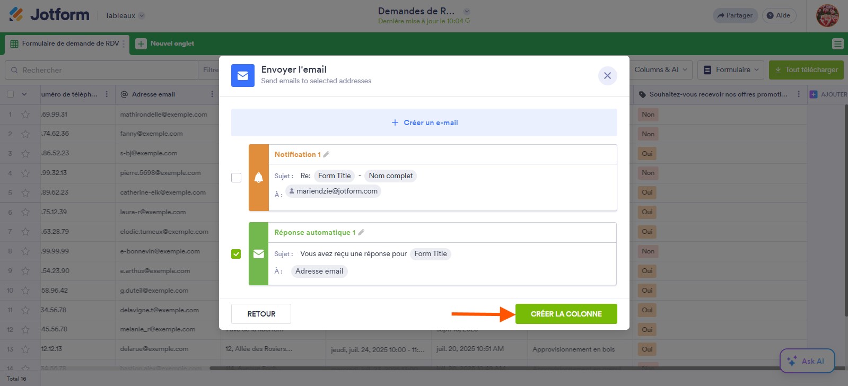This screenshot has height=386, width=848.
Task: Open the Tableaux dropdown
Action: point(125,15)
